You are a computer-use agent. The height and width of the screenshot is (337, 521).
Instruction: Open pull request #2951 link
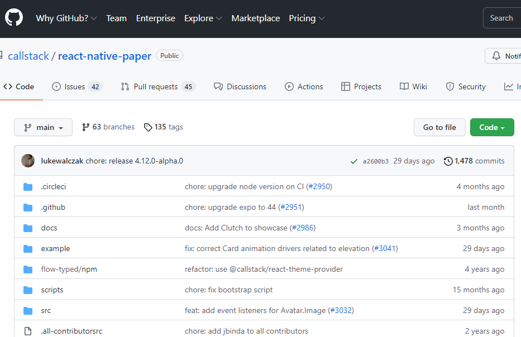[x=291, y=207]
